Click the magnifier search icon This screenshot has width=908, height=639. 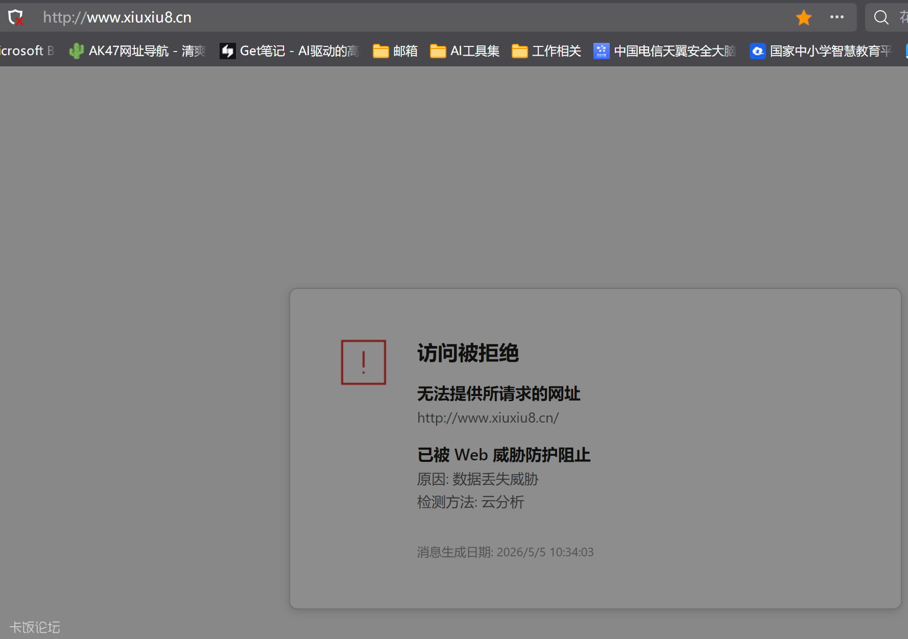[881, 17]
